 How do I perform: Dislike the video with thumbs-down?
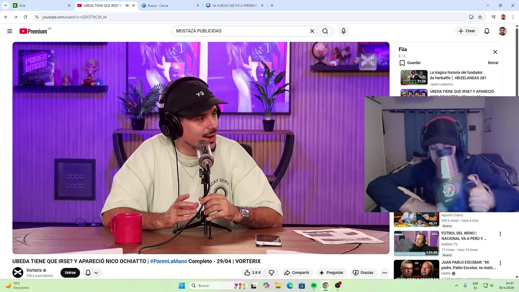pos(272,273)
